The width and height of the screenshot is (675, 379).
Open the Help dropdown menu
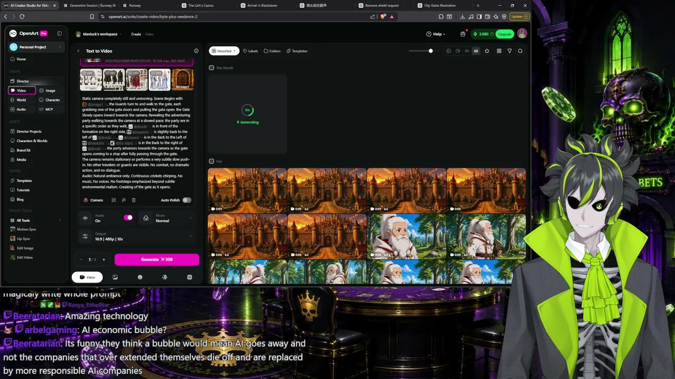click(436, 34)
